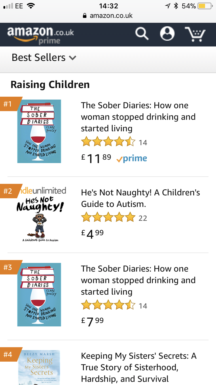Open He's Not Naughty! title link
This screenshot has width=216, height=385.
[x=141, y=198]
